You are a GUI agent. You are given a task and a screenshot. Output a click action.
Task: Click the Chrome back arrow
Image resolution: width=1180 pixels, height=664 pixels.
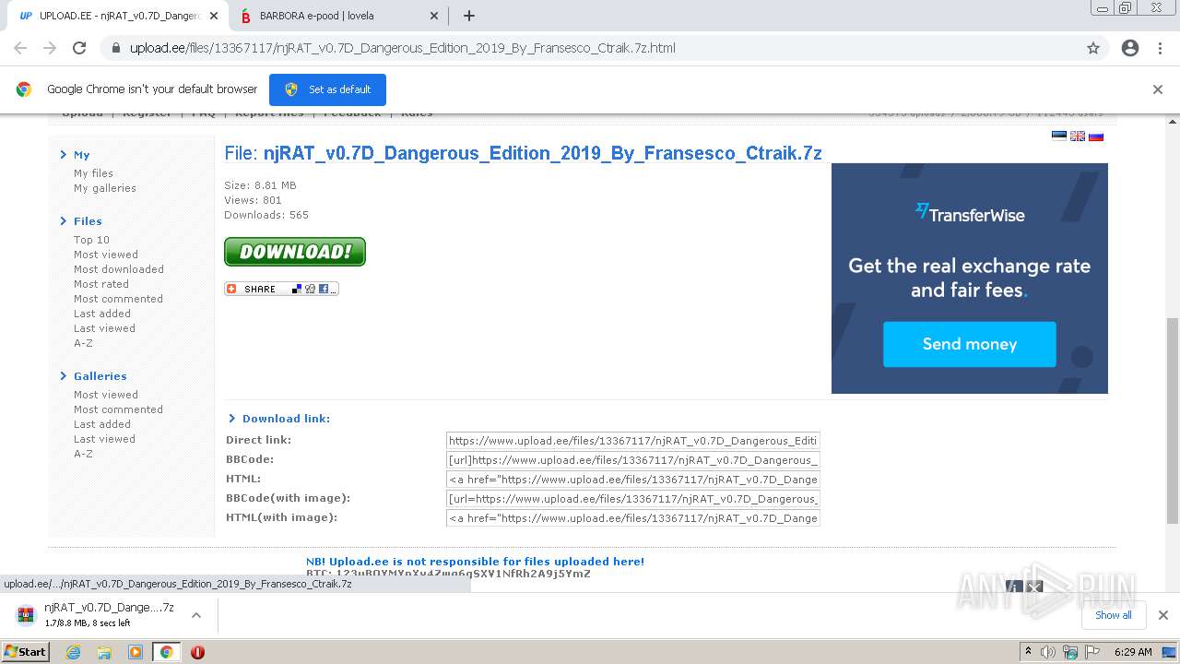coord(20,48)
